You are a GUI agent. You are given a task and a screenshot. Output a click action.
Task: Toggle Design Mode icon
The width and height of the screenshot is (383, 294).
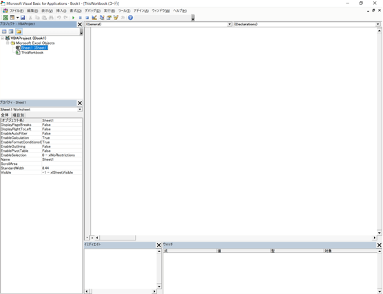point(94,18)
